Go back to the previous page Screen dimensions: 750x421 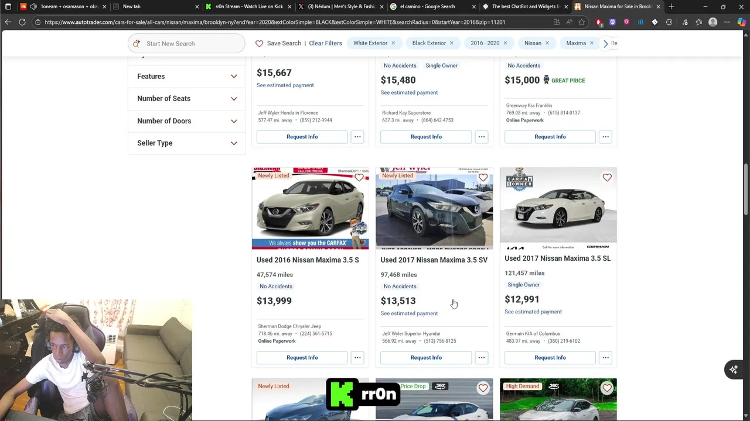pyautogui.click(x=8, y=22)
